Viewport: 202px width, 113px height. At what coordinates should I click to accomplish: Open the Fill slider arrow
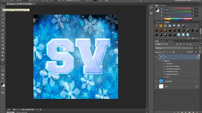(x=200, y=52)
